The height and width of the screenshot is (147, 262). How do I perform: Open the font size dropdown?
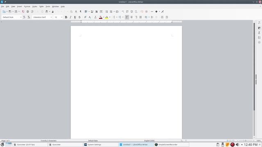point(61,17)
